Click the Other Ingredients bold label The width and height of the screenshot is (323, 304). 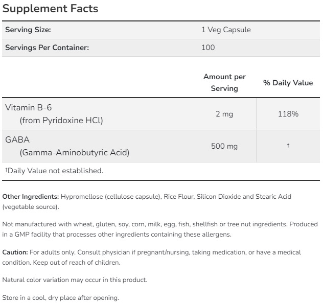(x=31, y=197)
